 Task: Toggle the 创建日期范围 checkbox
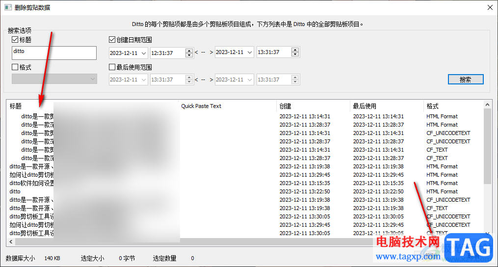(x=112, y=40)
